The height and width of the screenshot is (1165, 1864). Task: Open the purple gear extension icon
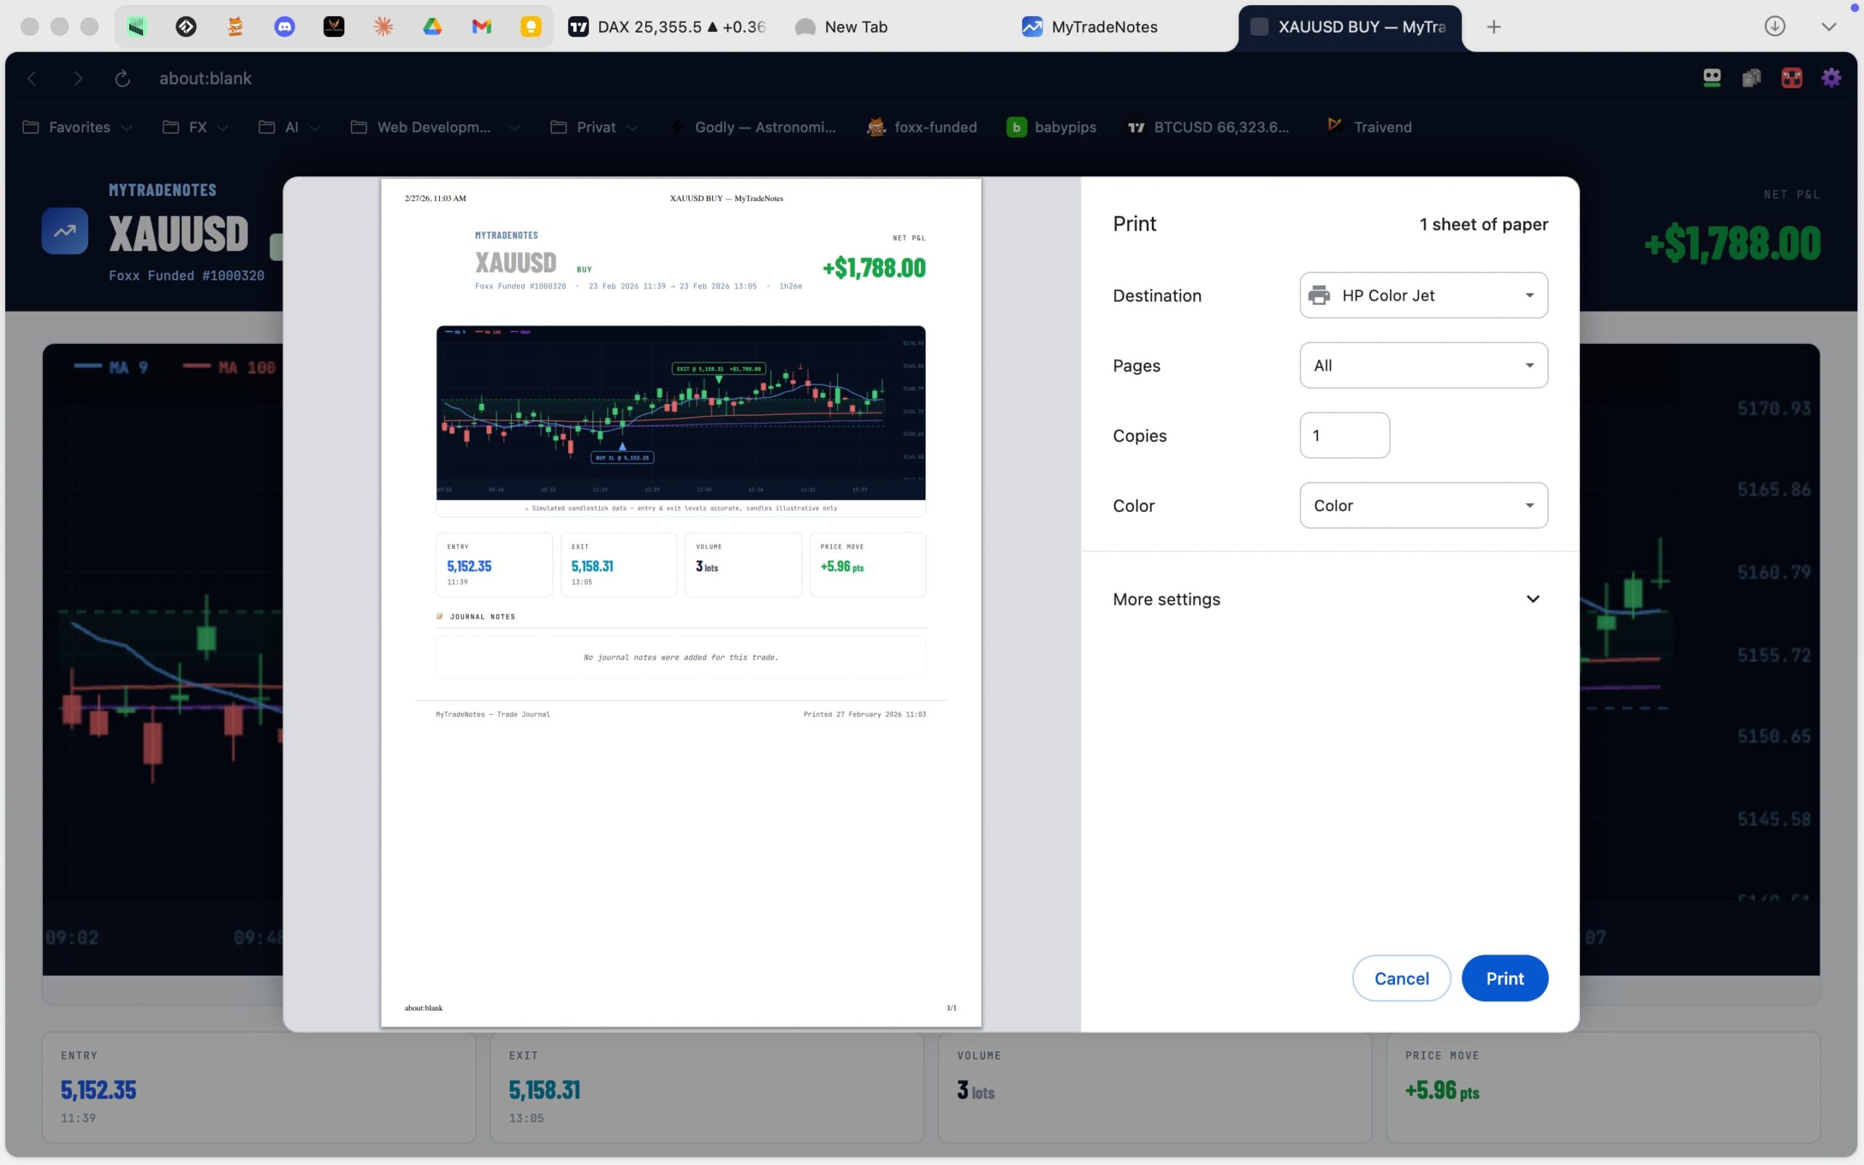(1831, 78)
